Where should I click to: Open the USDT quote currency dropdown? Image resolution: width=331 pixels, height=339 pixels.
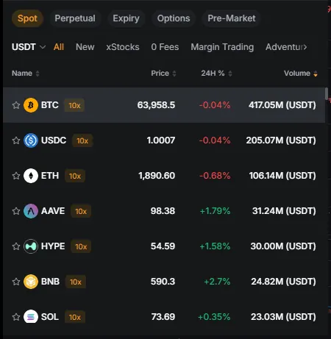29,47
